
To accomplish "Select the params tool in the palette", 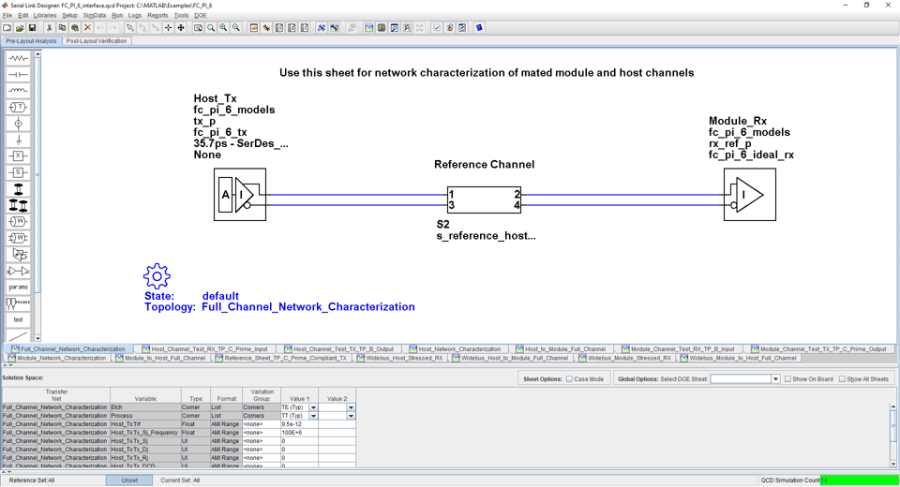I will [18, 288].
